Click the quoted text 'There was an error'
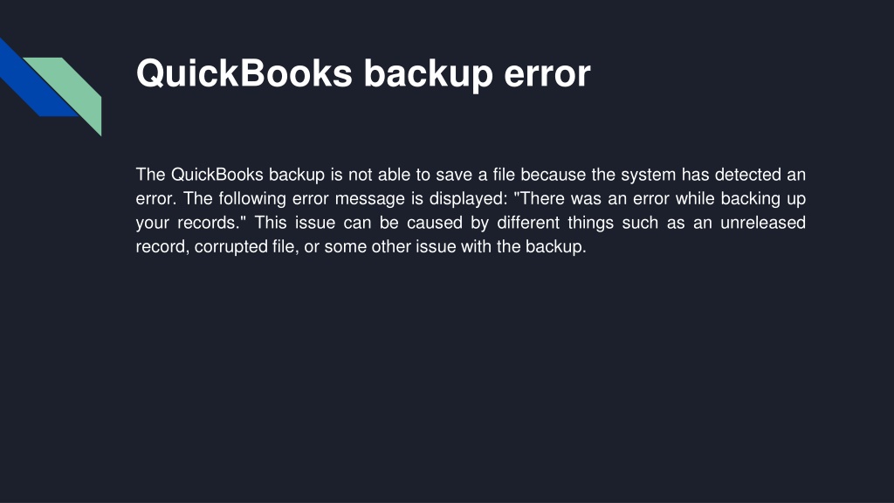 tap(591, 198)
